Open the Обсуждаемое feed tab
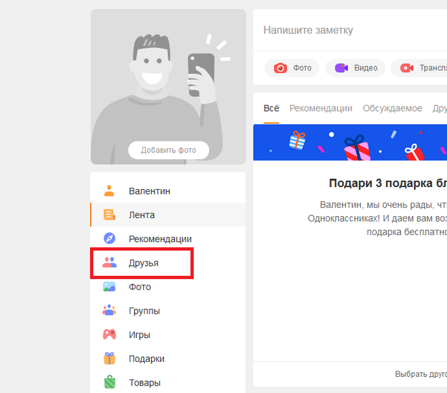 coord(392,108)
